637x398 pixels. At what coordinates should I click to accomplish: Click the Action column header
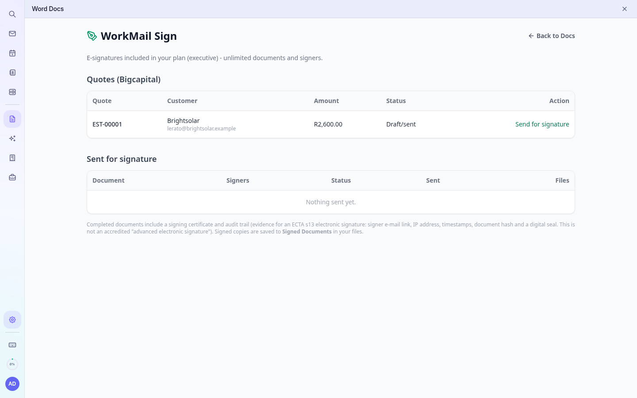coord(559,101)
